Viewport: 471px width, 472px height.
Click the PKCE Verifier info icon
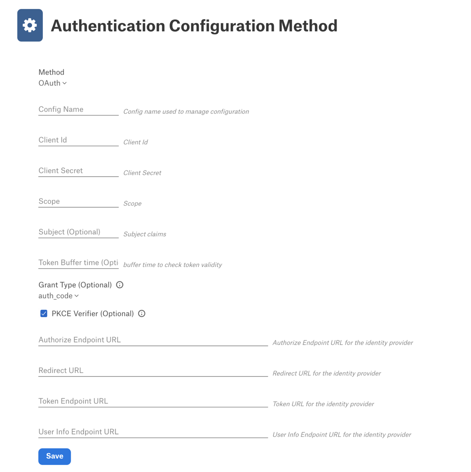coord(142,314)
